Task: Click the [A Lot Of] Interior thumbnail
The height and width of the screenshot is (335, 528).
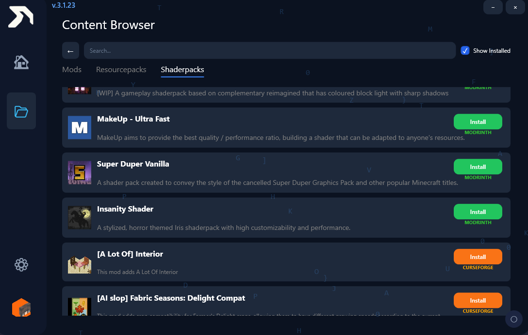Action: (80, 263)
